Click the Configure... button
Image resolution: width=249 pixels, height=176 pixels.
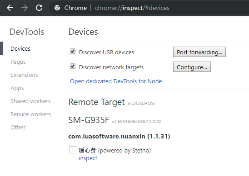[192, 67]
